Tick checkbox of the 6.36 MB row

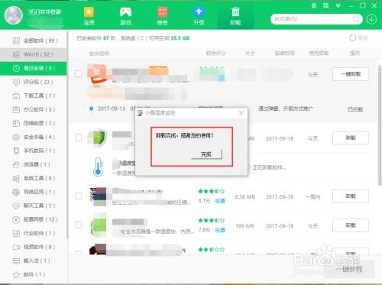click(79, 196)
